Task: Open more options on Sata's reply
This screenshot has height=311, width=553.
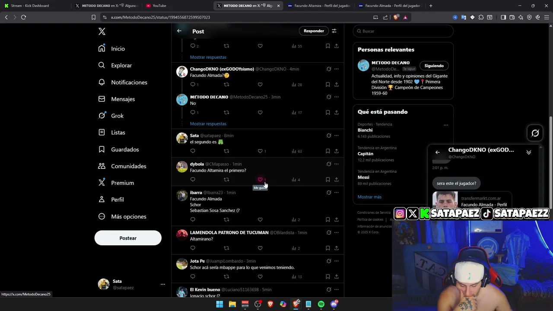Action: click(x=337, y=136)
